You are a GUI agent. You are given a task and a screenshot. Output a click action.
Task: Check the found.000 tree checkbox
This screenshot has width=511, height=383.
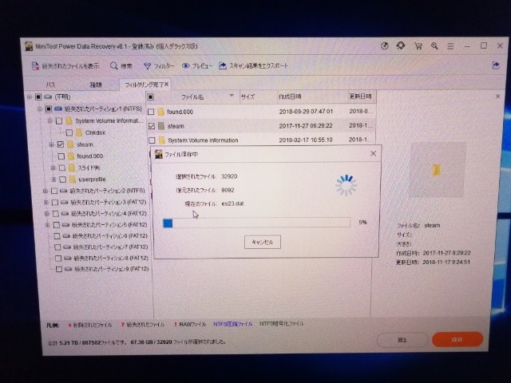click(61, 156)
